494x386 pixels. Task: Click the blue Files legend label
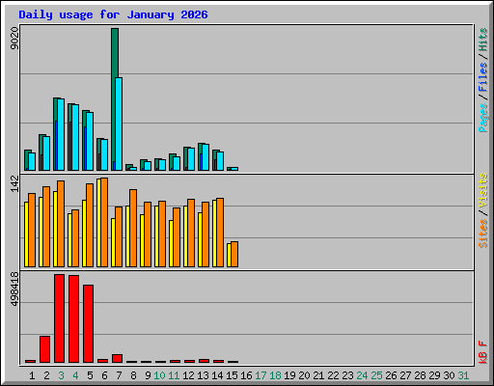tap(482, 76)
